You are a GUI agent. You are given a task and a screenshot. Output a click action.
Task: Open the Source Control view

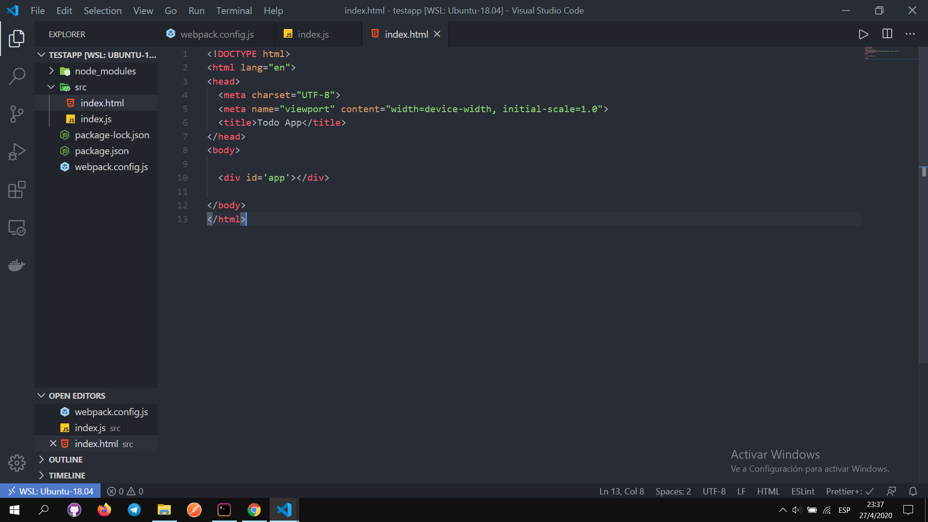click(17, 114)
